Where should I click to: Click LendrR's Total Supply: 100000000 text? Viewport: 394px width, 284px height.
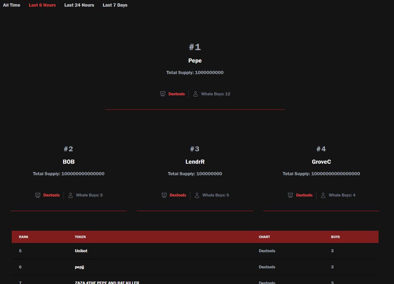coord(195,174)
